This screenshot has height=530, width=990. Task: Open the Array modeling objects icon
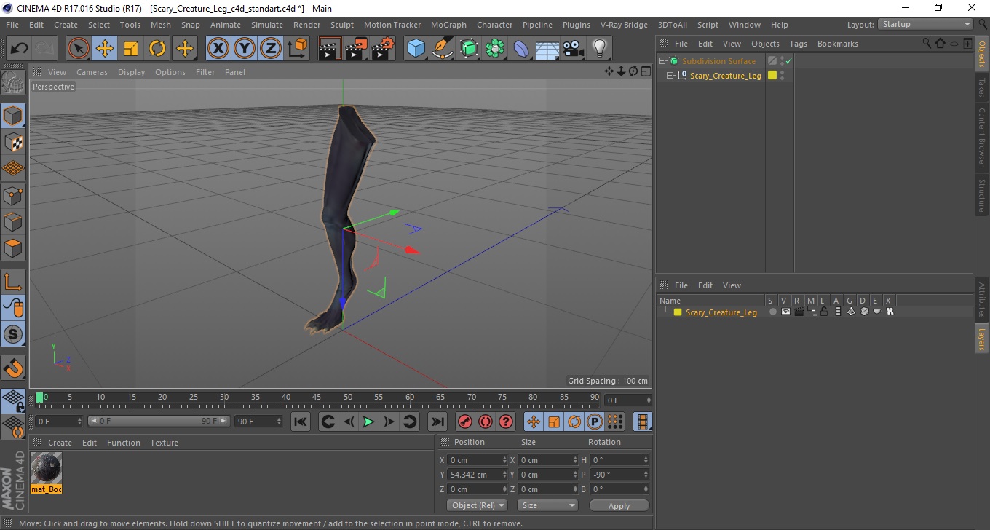495,49
